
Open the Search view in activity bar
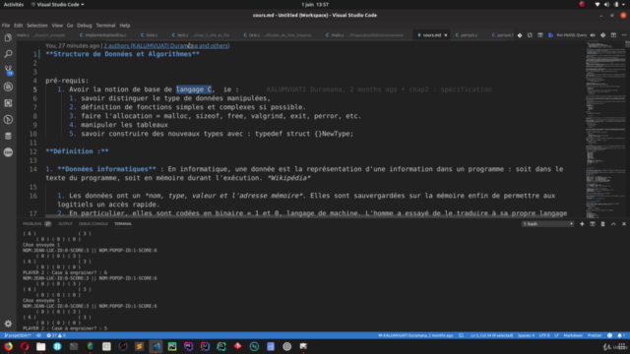coord(8,54)
